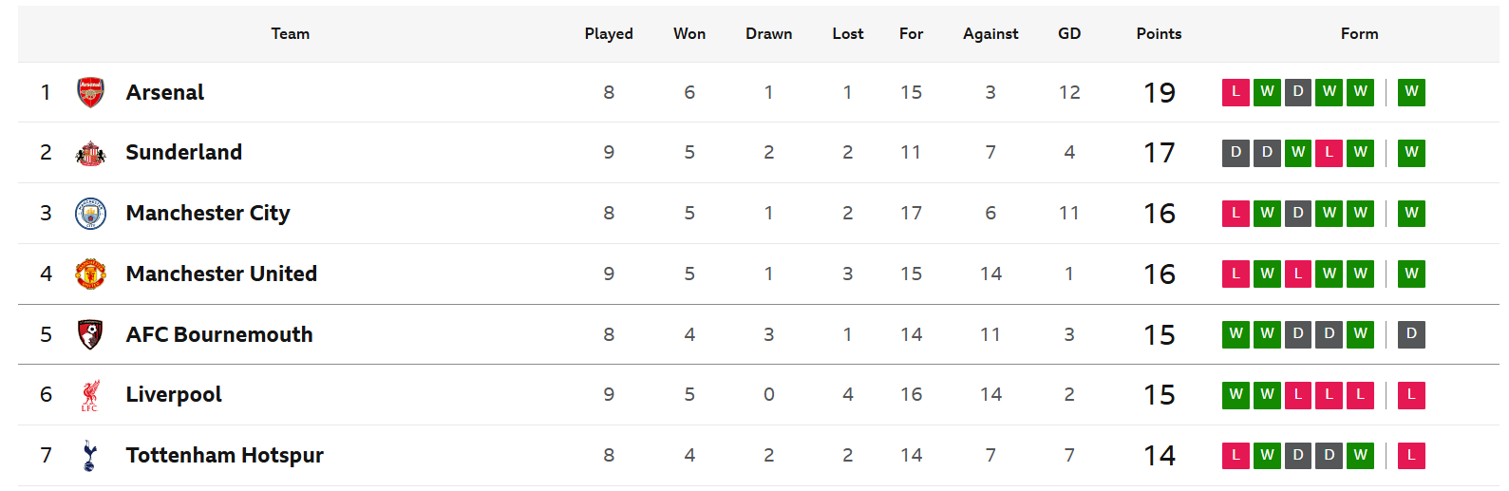Click Arsenal's 19 points value
This screenshot has width=1509, height=491.
[1160, 92]
